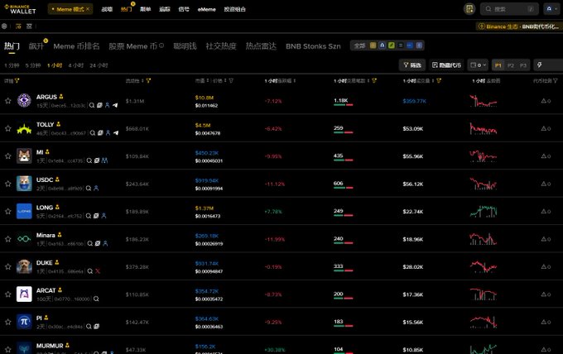Screen dimensions: 563x354
Task: Click the funnel filter button in the toolbar
Action: point(412,65)
